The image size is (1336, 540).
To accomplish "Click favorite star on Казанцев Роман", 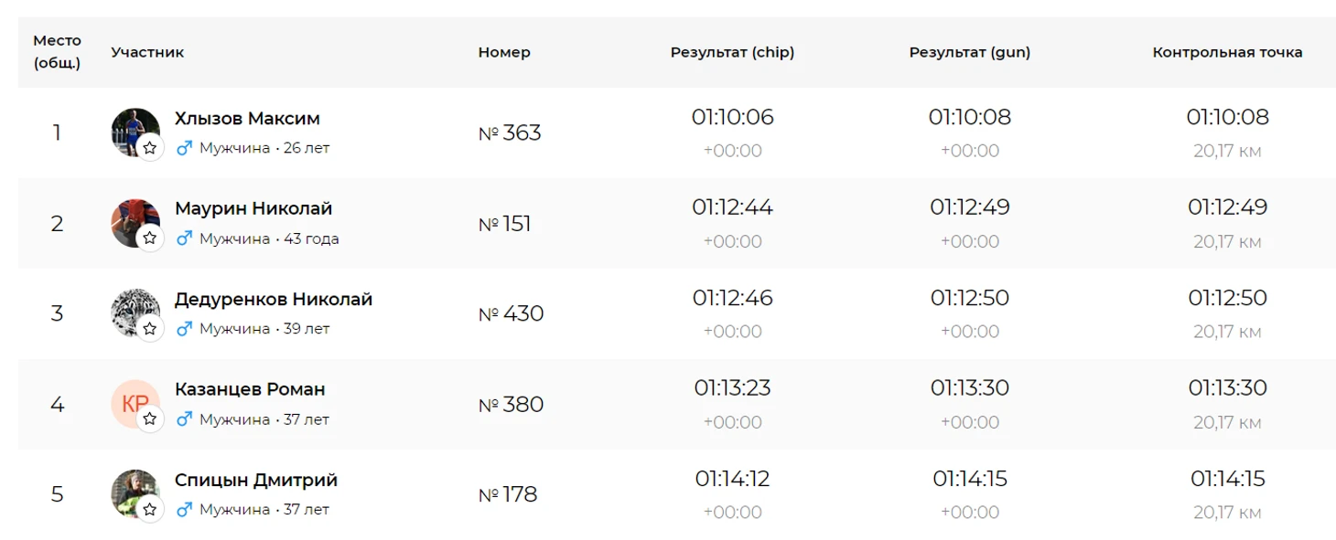I will tap(150, 419).
